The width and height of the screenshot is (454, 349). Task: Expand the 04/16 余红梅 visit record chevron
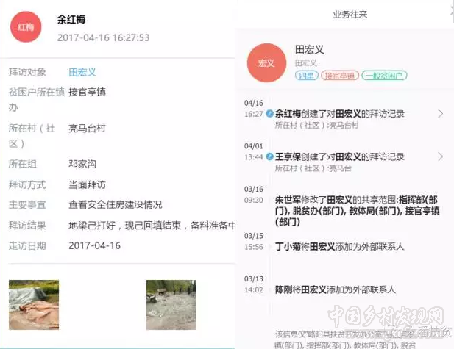(x=440, y=114)
